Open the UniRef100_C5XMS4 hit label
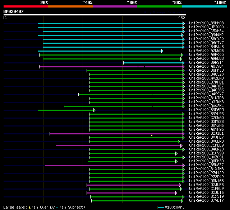Image resolution: width=230 pixels, height=210 pixels. pyautogui.click(x=206, y=31)
